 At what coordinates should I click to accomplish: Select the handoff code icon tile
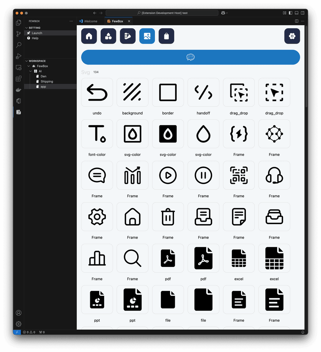pyautogui.click(x=203, y=92)
